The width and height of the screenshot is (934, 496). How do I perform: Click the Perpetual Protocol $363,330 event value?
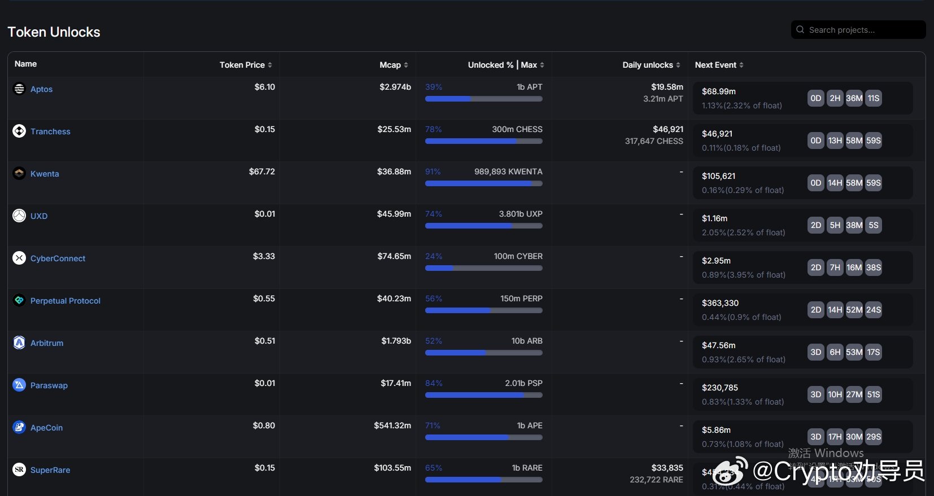720,303
